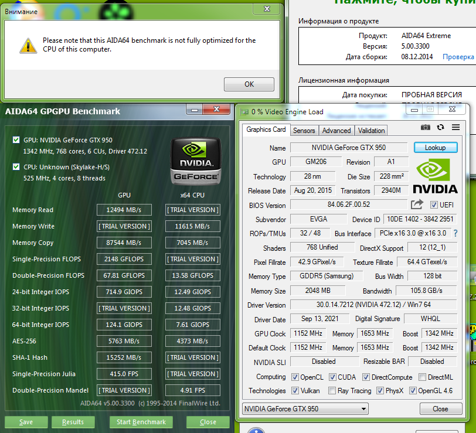Click the NVIDIA logo in GPU-Z
The width and height of the screenshot is (476, 433).
(x=435, y=176)
